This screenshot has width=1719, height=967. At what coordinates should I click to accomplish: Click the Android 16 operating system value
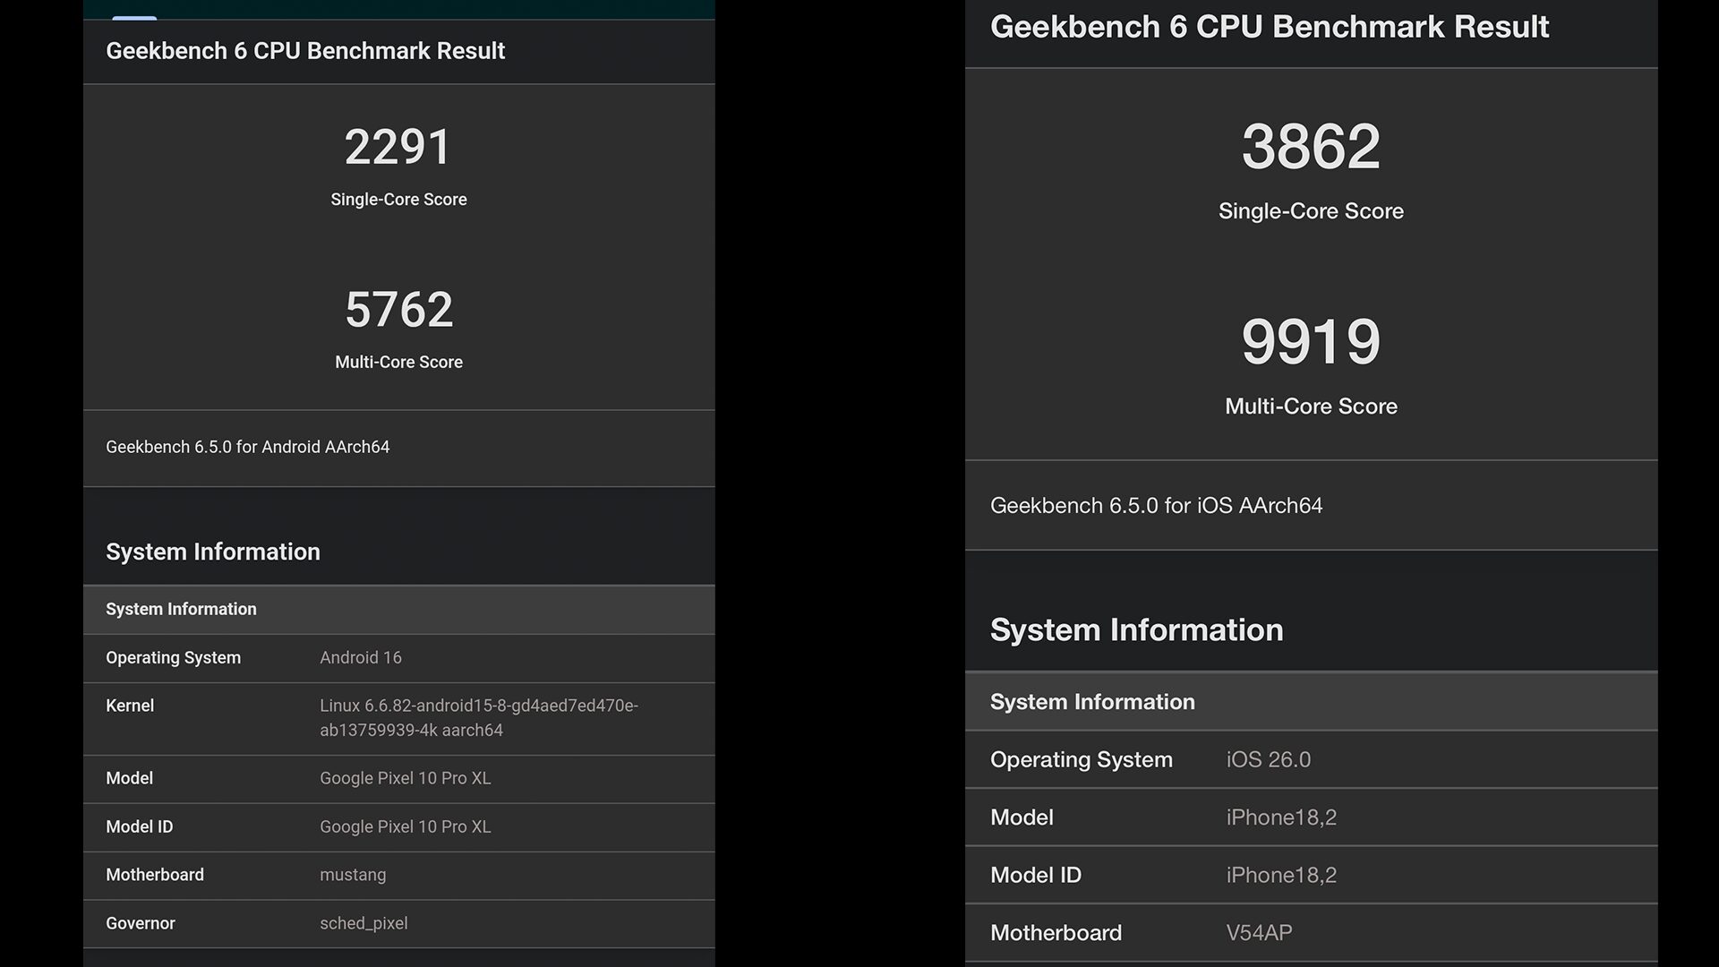(x=361, y=658)
